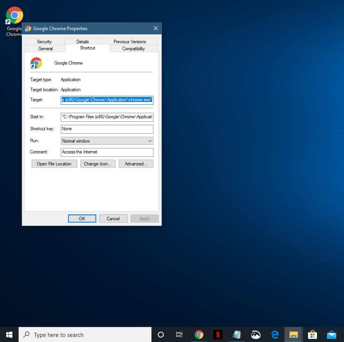Open Microsoft Store from the taskbar
Viewport: 344px width, 342px height.
312,335
